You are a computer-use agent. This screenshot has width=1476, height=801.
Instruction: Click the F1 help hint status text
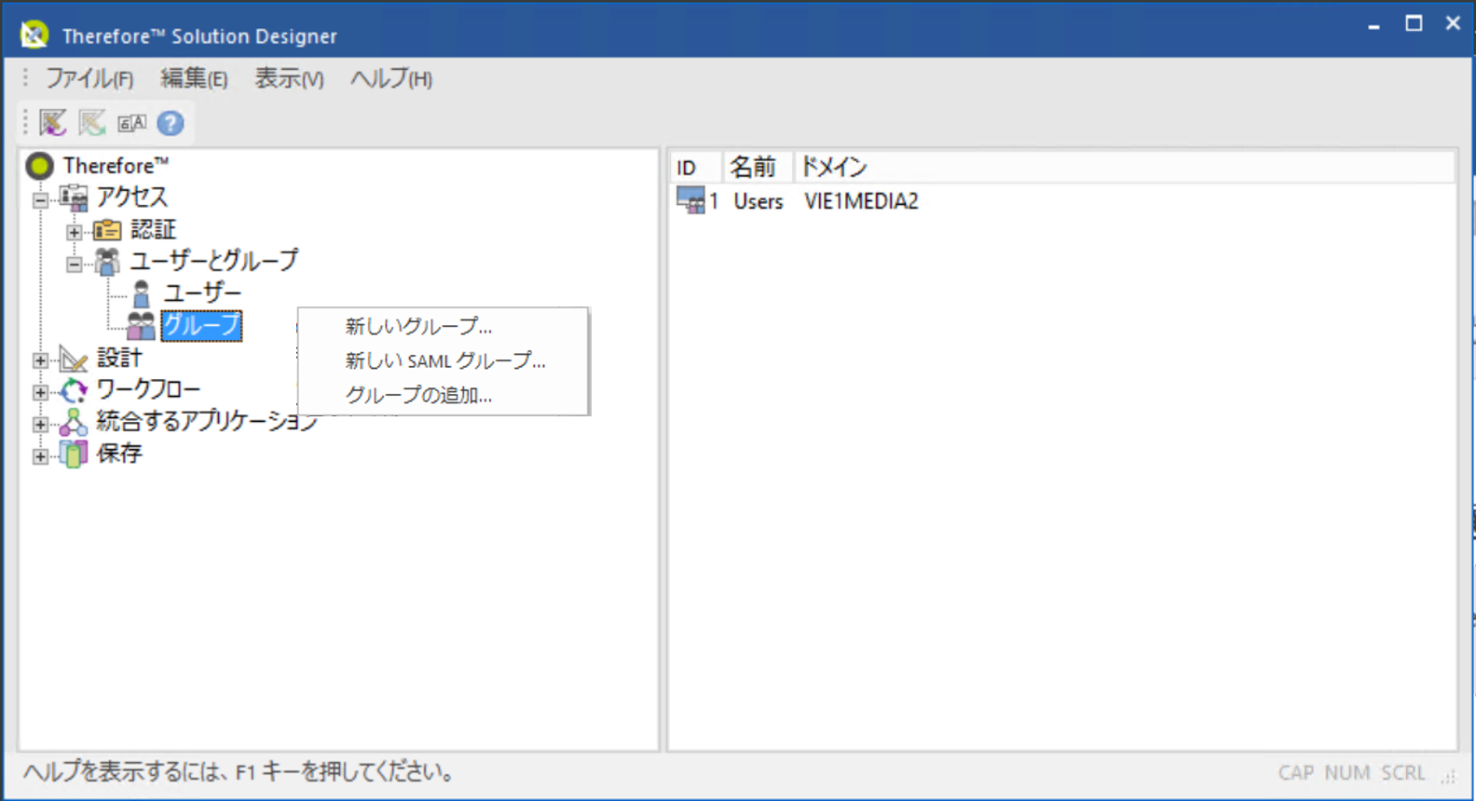pos(239,772)
